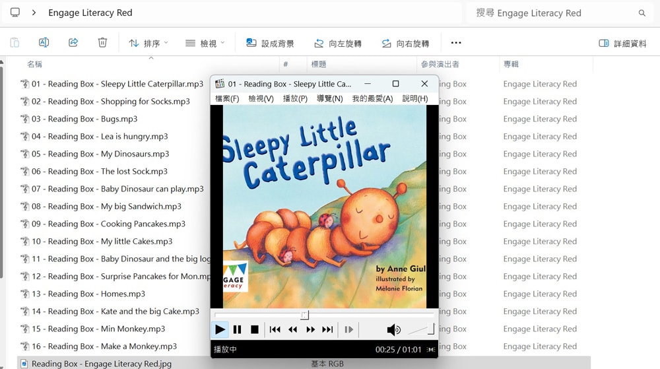Select Reading Box - Engage Literacy Red.jpg
Screen dimensions: 660x369
click(x=101, y=364)
